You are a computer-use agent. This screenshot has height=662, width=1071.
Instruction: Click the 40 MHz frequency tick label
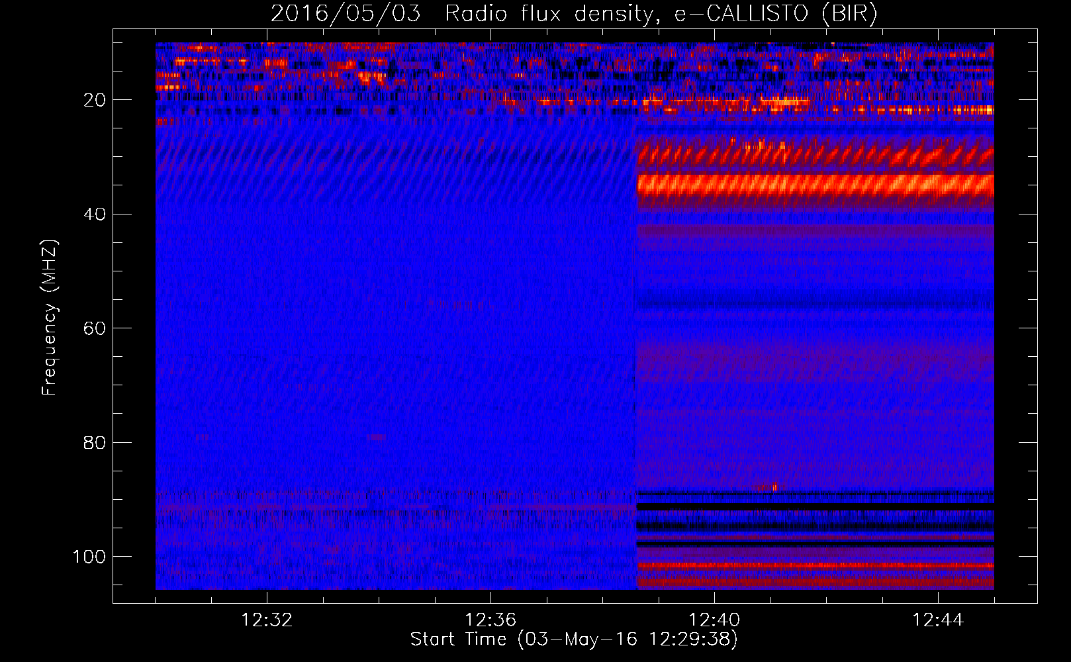click(x=95, y=214)
